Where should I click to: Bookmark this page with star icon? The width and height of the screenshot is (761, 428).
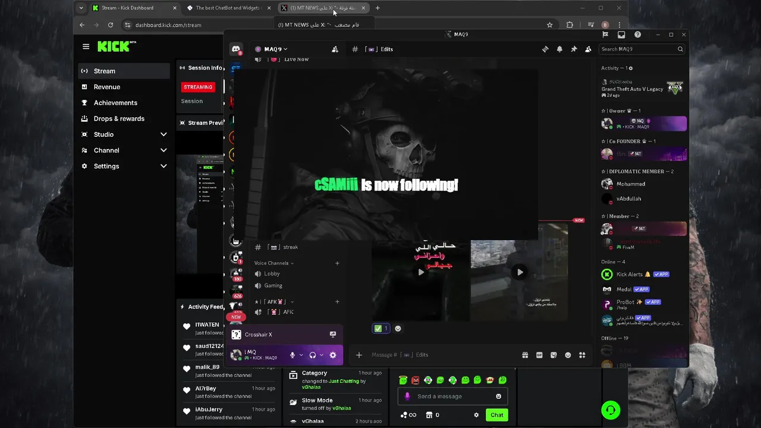click(x=550, y=25)
